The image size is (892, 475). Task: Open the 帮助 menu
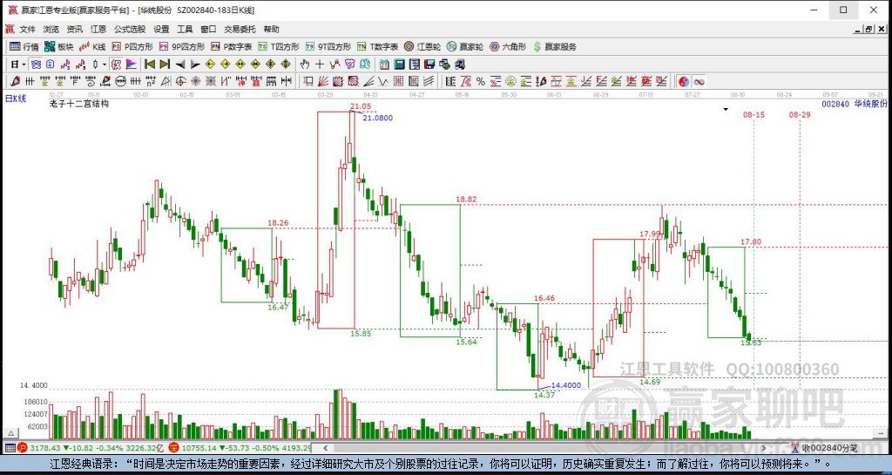tap(272, 29)
